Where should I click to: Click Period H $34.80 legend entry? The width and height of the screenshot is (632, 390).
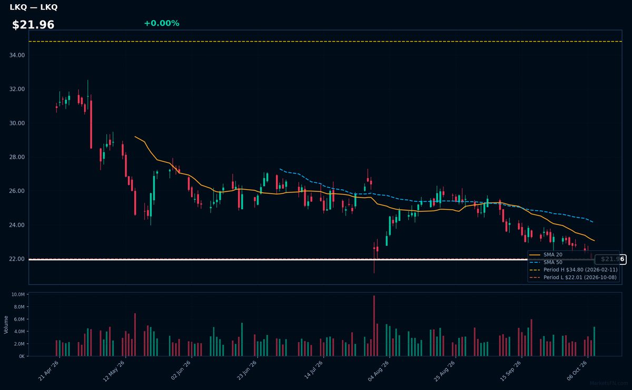point(574,270)
